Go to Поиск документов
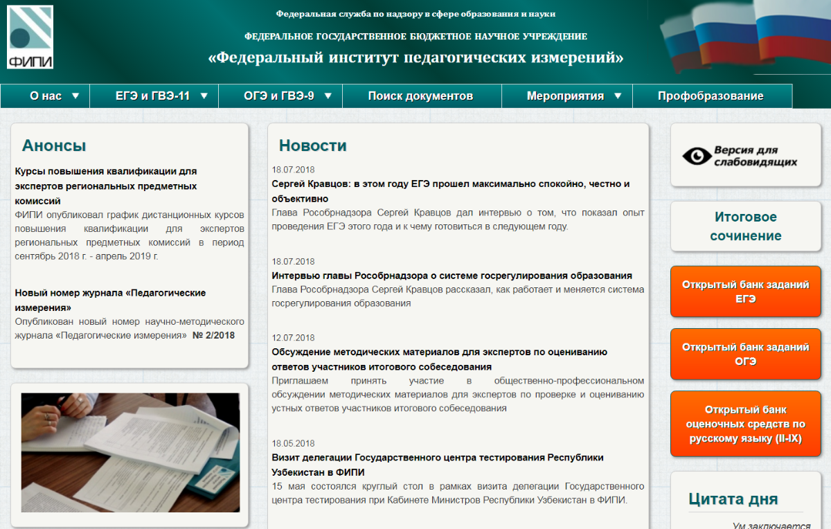This screenshot has width=831, height=529. pos(421,96)
